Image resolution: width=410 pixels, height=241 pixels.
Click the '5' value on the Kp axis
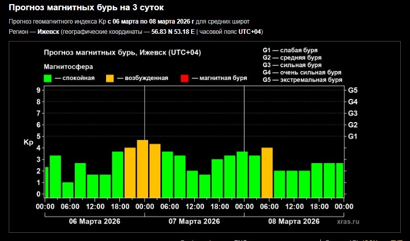38,136
